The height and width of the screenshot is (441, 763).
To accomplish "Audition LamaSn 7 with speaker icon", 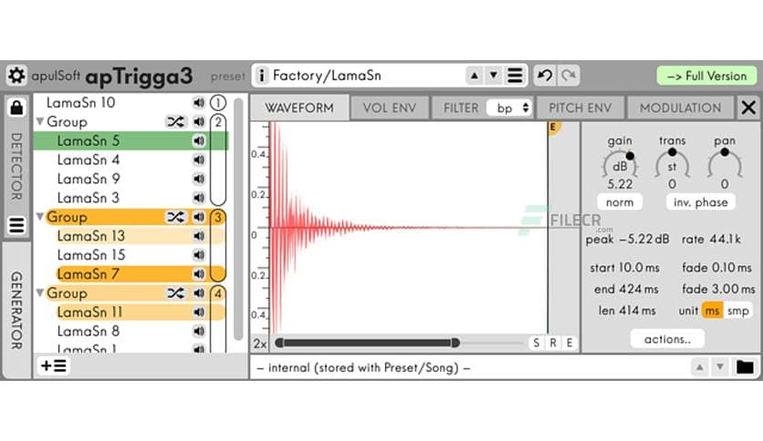I will [199, 274].
